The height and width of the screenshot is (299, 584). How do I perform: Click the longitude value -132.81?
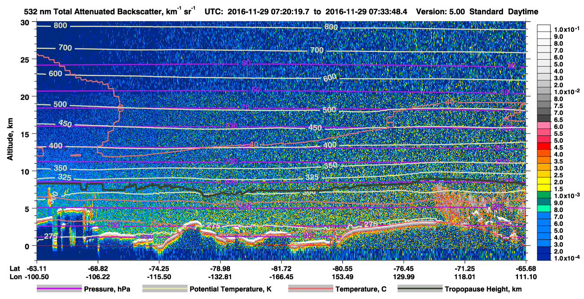click(220, 277)
